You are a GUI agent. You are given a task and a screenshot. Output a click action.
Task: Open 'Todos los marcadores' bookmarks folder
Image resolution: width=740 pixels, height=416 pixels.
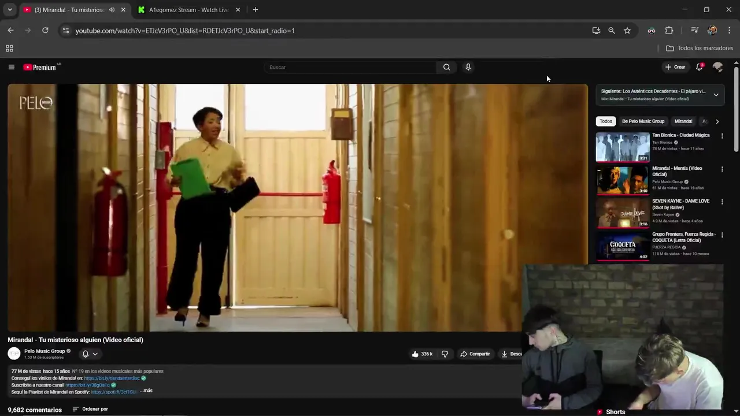(700, 49)
